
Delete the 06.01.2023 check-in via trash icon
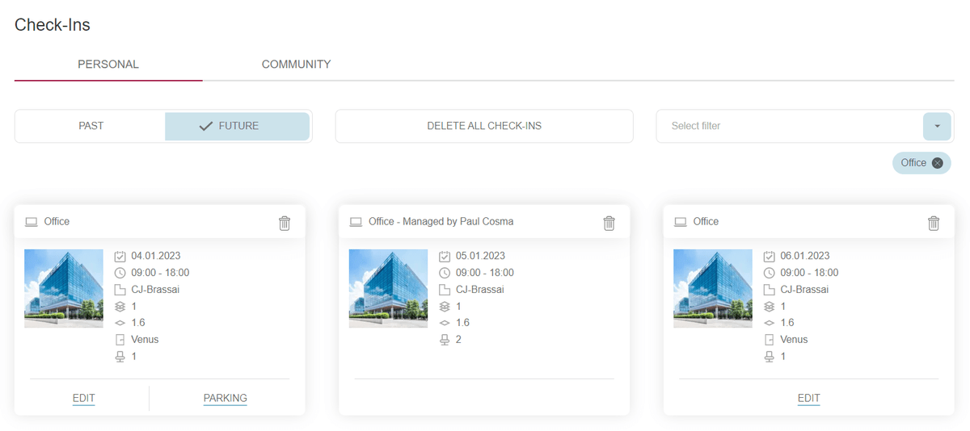point(934,223)
